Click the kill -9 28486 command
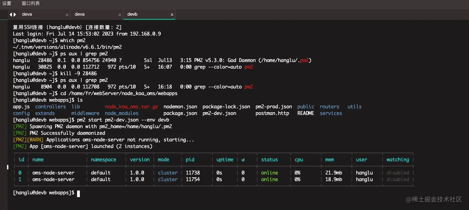This screenshot has width=469, height=210. pos(78,73)
